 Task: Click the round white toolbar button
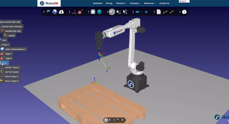184,12
